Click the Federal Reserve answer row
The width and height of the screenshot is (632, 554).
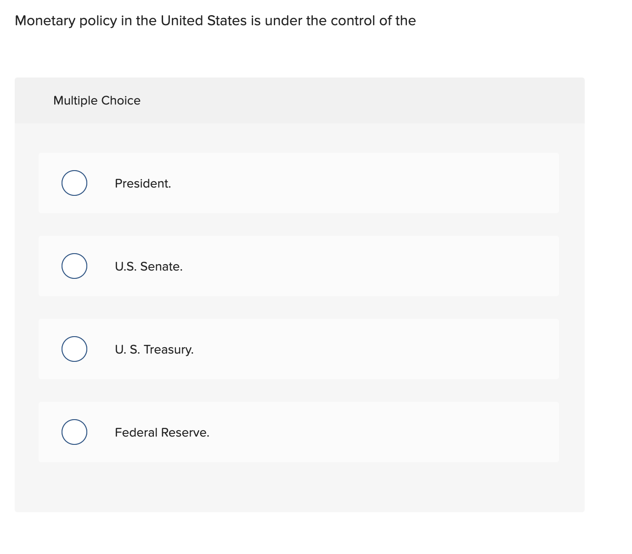299,432
